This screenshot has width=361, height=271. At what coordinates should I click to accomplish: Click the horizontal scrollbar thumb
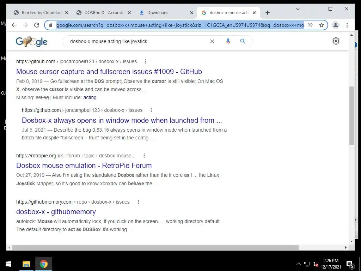(x=155, y=247)
